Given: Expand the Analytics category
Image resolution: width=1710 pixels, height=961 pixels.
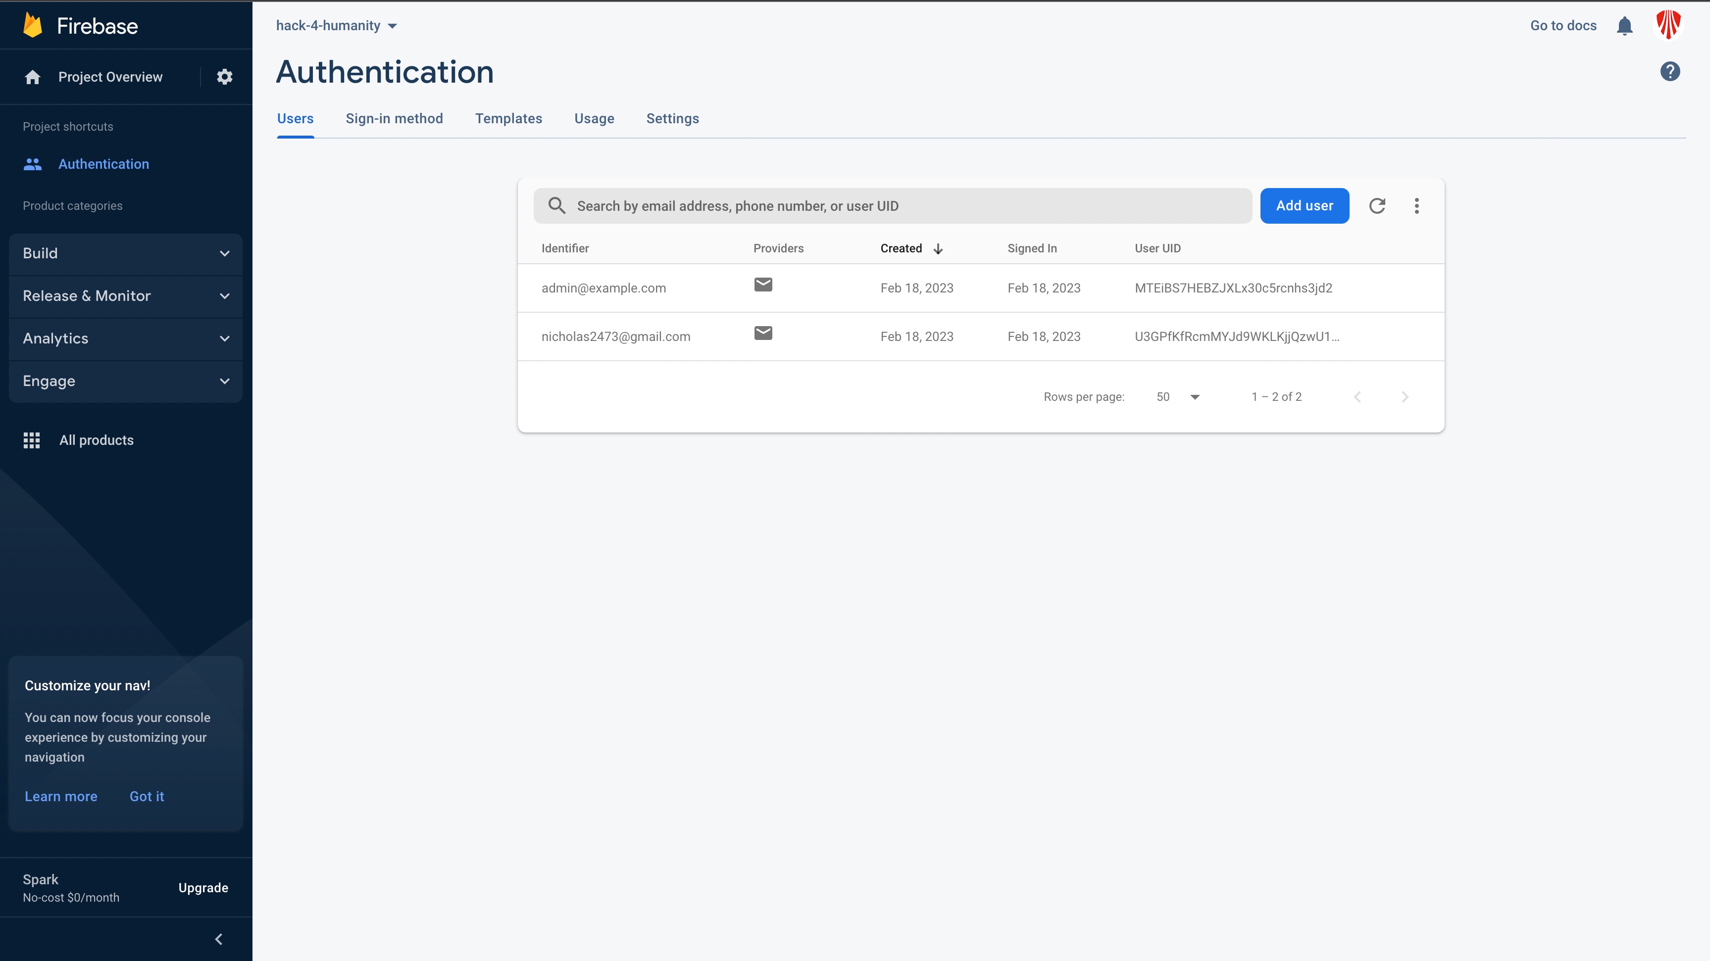Looking at the screenshot, I should [x=125, y=338].
